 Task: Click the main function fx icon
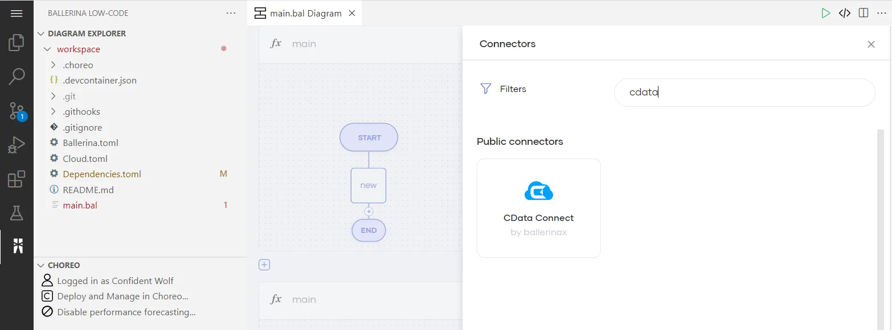click(x=276, y=43)
